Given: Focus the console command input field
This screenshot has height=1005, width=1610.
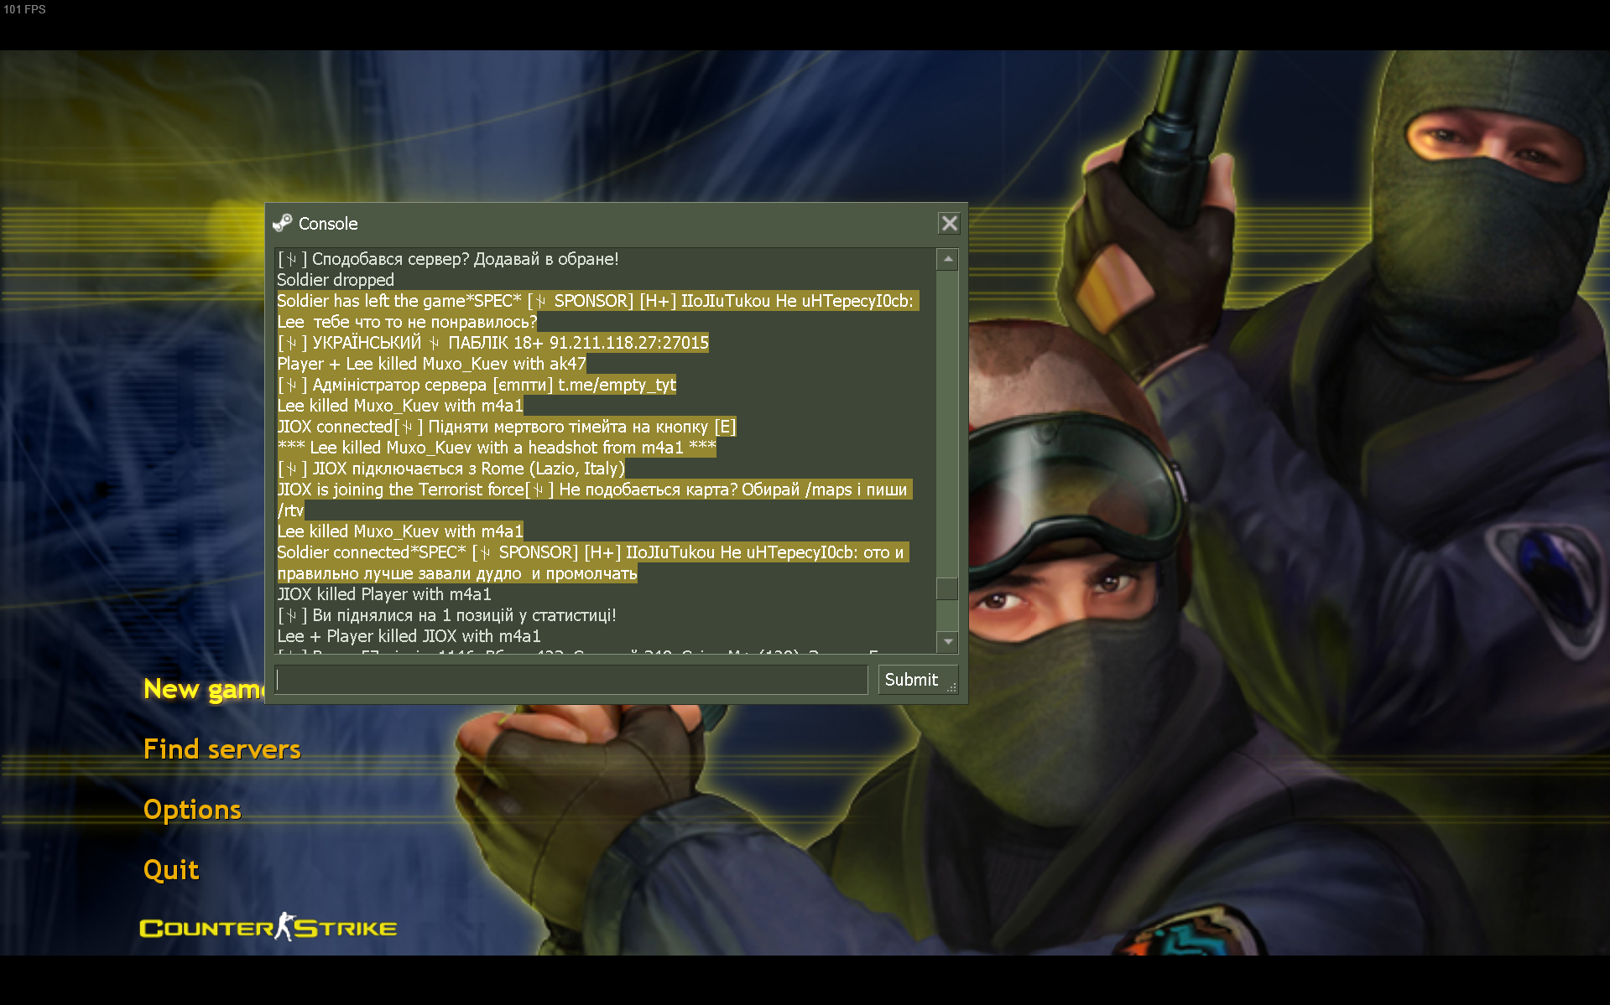Looking at the screenshot, I should [571, 680].
